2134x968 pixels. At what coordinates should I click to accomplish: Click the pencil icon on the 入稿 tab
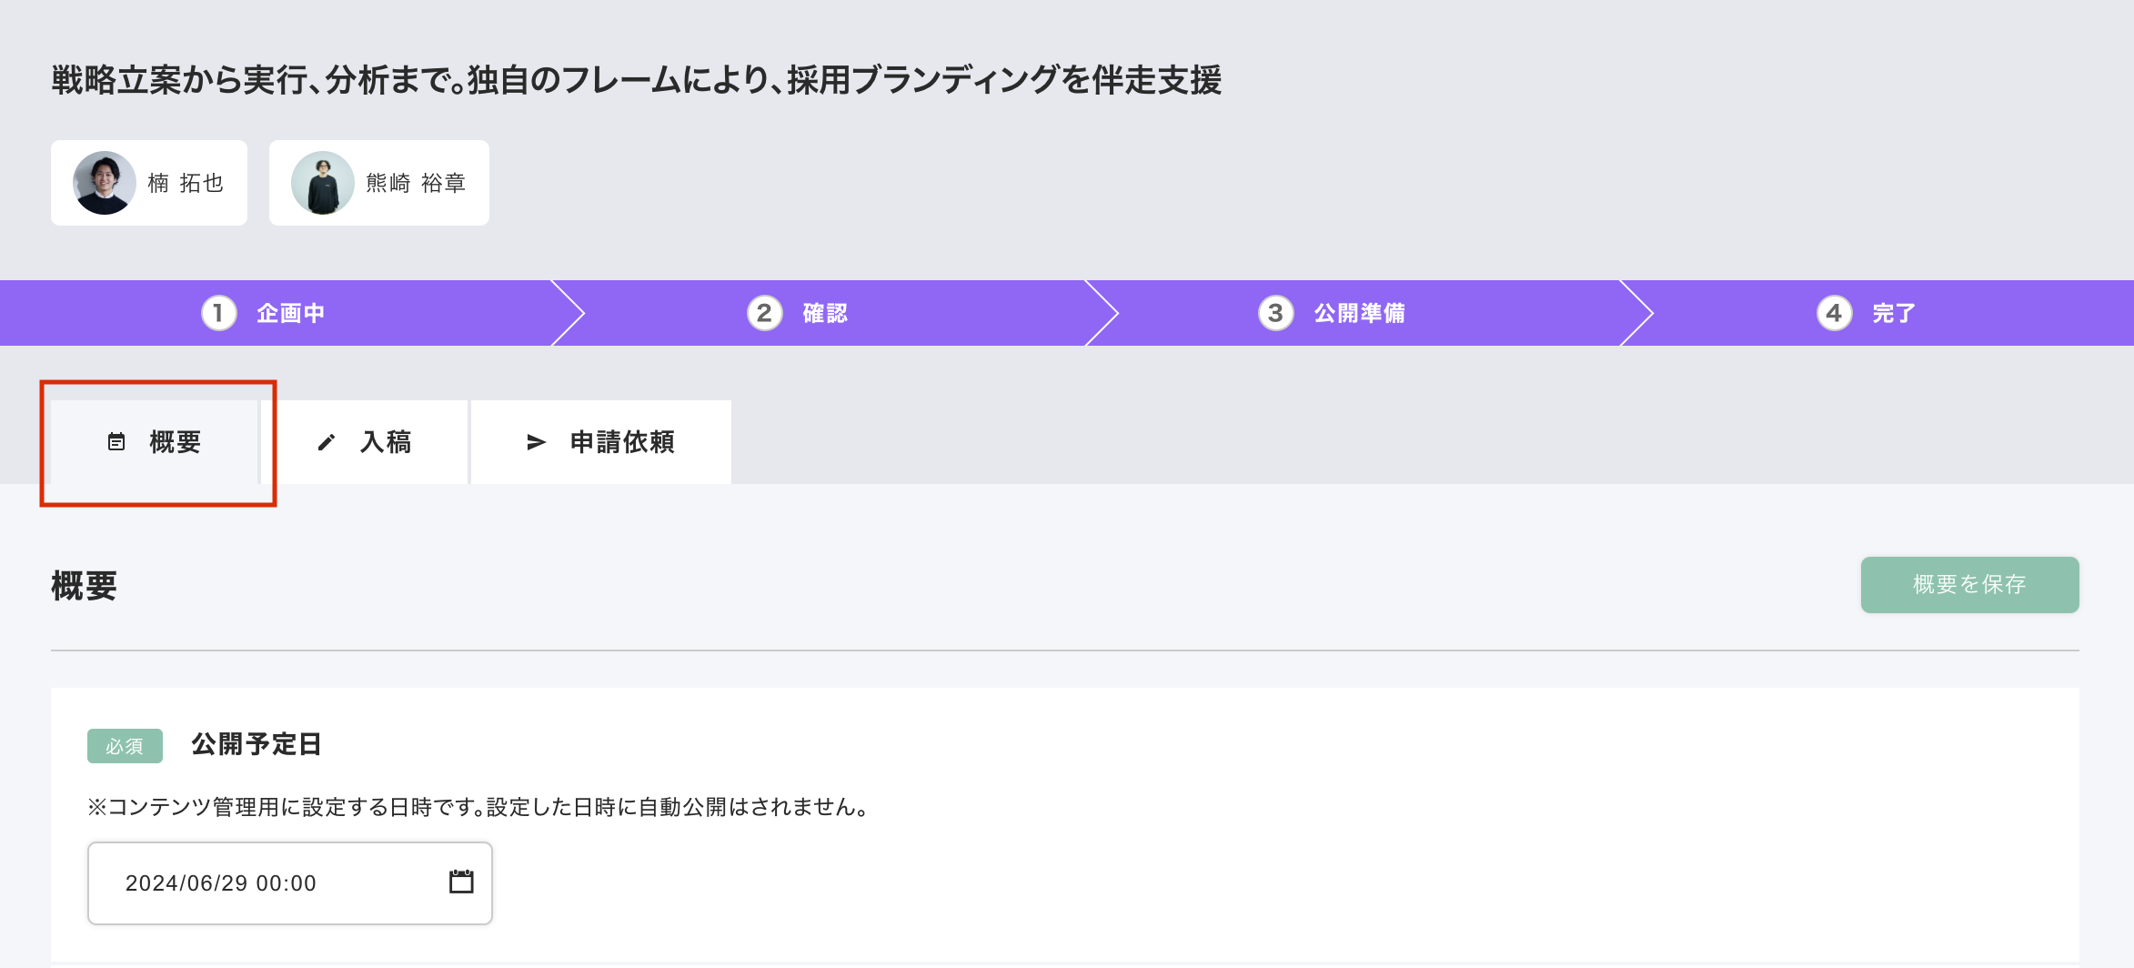[x=327, y=442]
